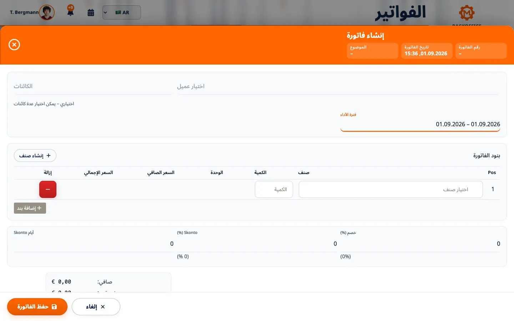Open the calendar icon in top bar

pyautogui.click(x=91, y=12)
